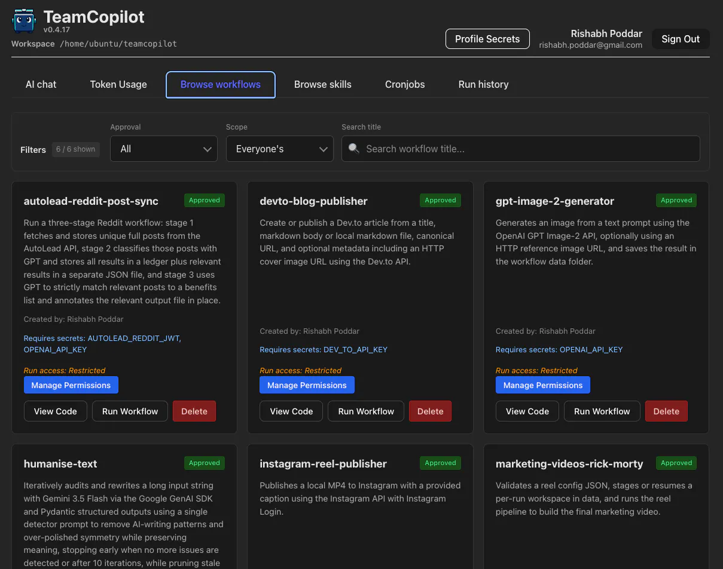Click the rishabh.poddar@gmail.com email text
The width and height of the screenshot is (723, 569).
coord(590,45)
